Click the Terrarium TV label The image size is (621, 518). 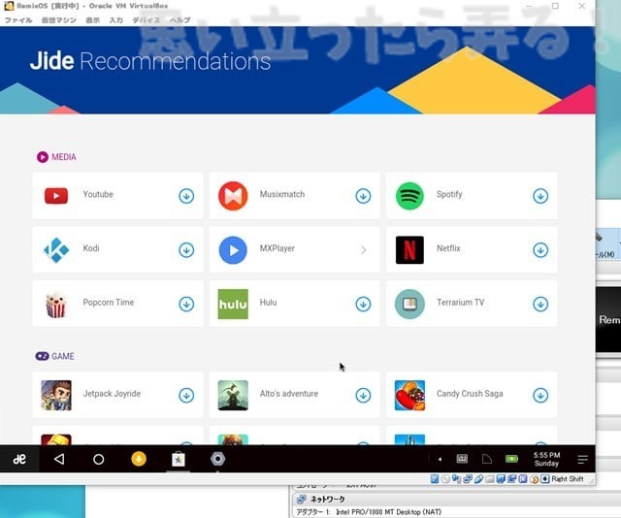pos(460,303)
